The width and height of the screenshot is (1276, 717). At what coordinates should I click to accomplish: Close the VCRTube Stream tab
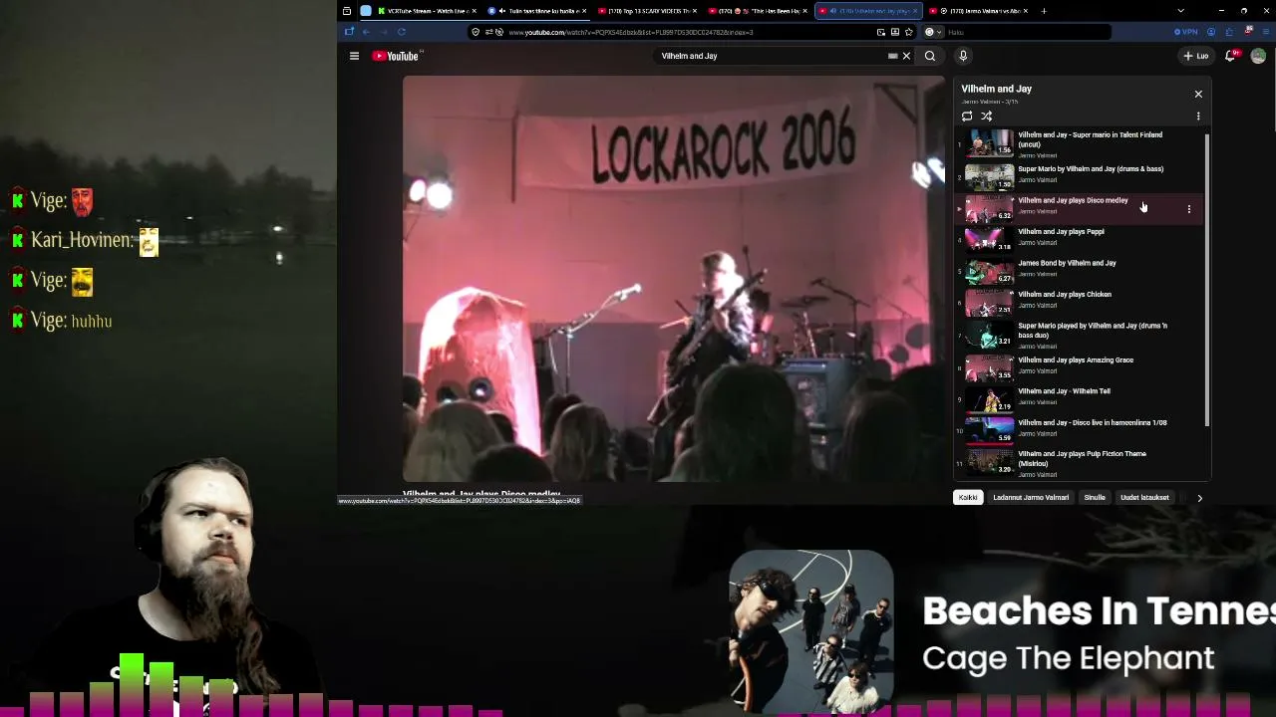coord(475,11)
